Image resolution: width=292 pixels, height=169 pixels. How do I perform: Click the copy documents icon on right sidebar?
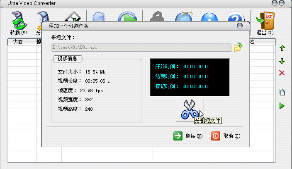click(282, 92)
